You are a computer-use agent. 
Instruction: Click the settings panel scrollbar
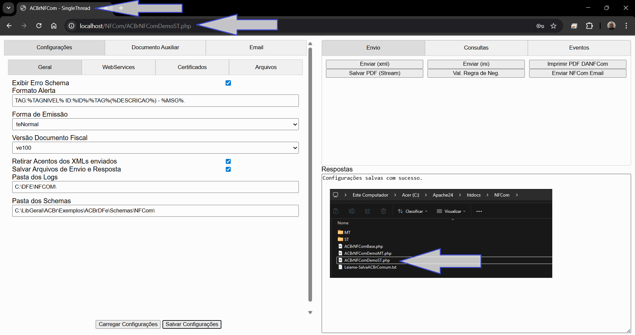[x=310, y=175]
